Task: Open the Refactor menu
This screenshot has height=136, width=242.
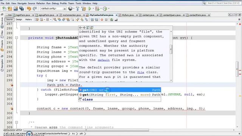Action: pyautogui.click(x=40, y=3)
